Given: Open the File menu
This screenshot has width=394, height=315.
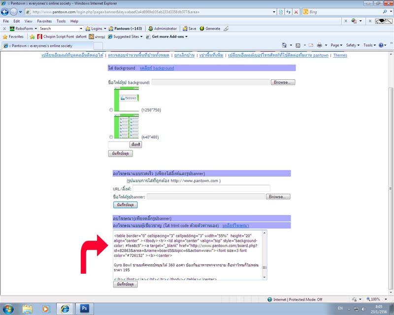Looking at the screenshot, I should (6, 21).
